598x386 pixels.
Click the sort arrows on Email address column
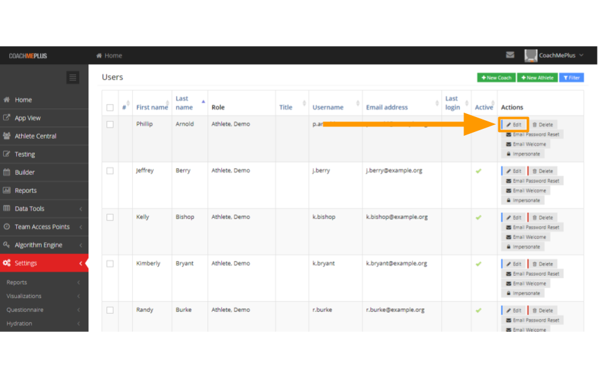click(x=437, y=103)
